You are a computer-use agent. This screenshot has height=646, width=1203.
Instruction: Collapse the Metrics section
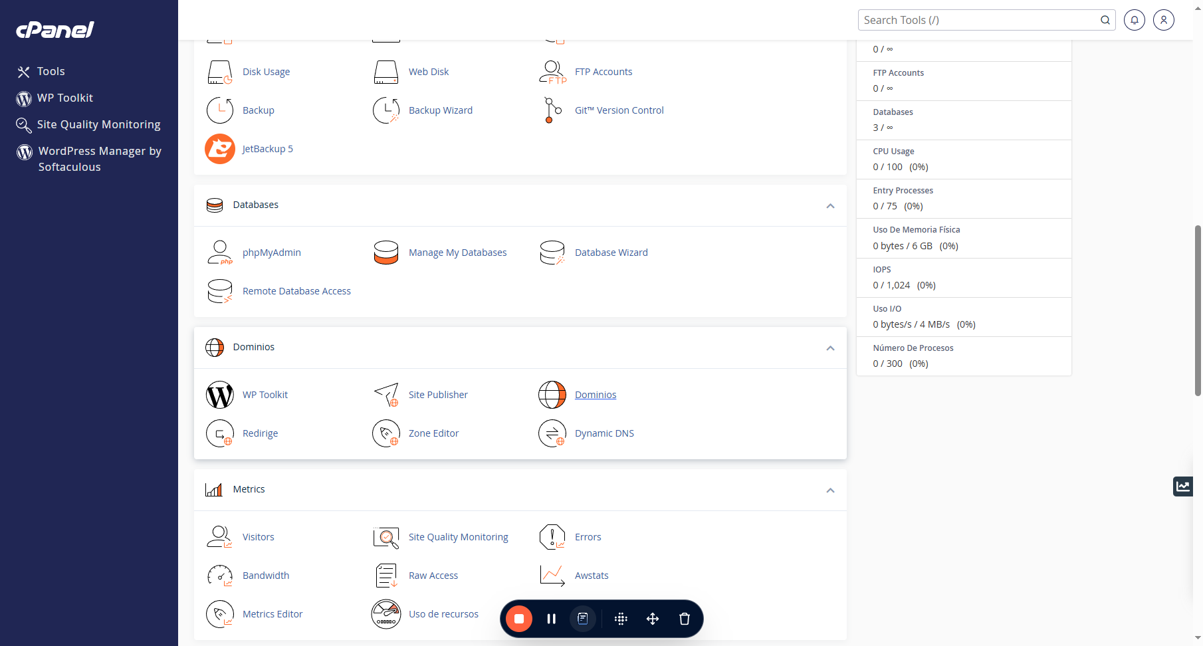pyautogui.click(x=830, y=490)
